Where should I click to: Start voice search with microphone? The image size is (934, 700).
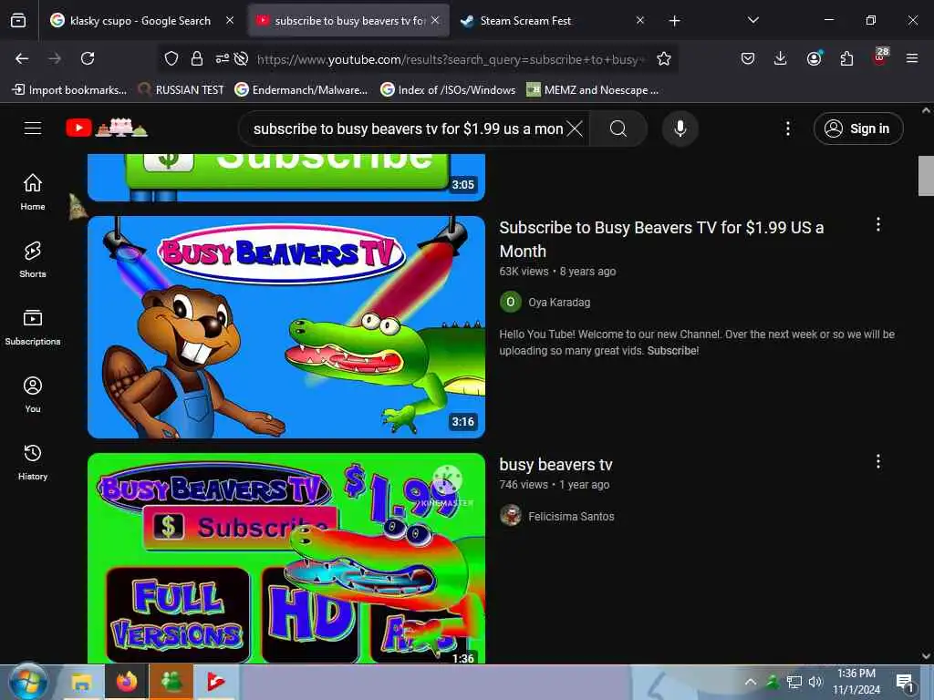click(x=680, y=129)
